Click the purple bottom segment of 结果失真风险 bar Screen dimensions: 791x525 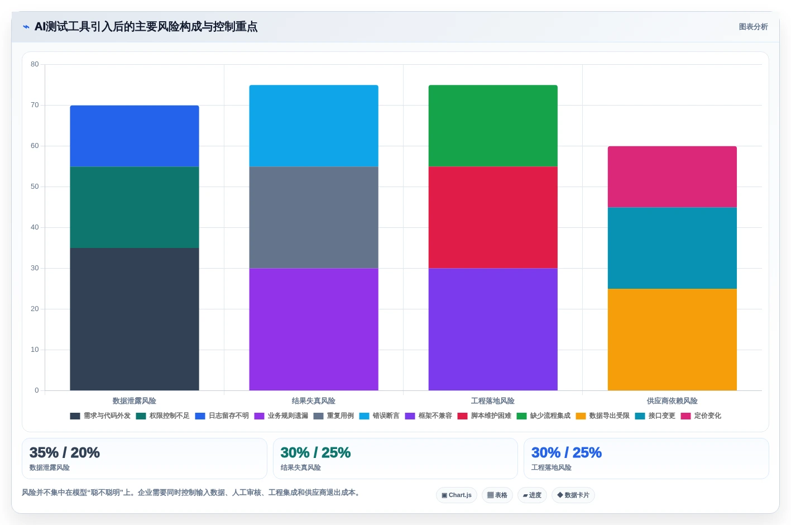[314, 330]
